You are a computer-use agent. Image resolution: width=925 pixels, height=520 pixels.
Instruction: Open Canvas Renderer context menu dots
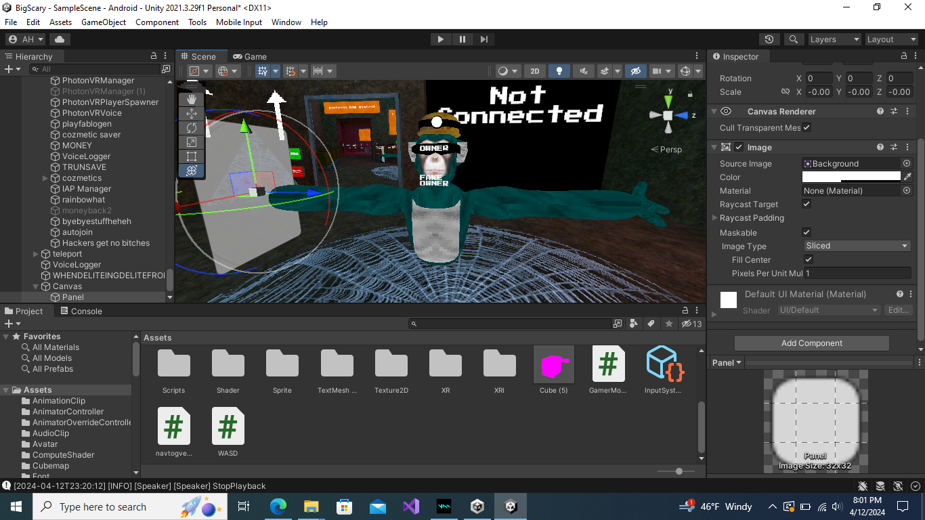[x=907, y=111]
